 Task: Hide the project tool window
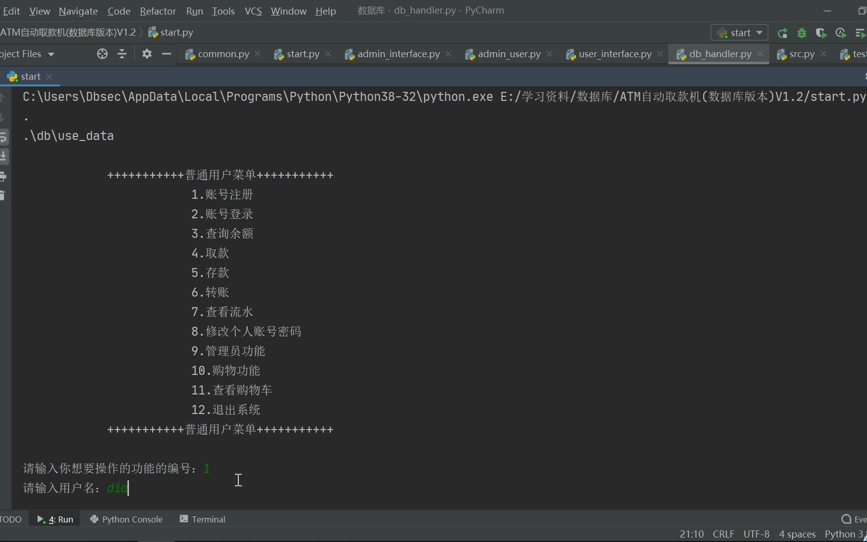tap(167, 54)
